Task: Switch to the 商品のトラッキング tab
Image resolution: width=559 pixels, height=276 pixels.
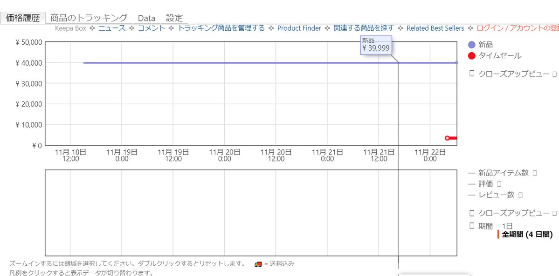Action: [x=89, y=18]
